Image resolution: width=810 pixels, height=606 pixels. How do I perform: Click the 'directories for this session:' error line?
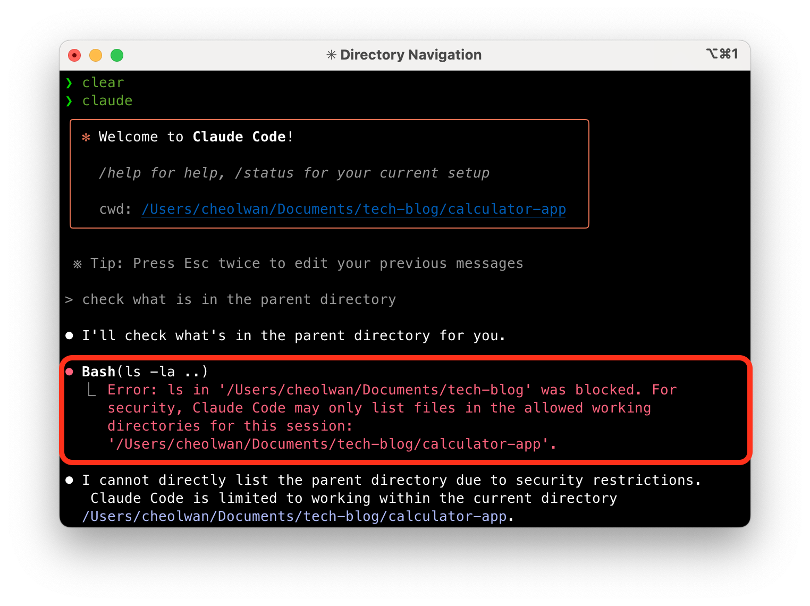click(230, 426)
